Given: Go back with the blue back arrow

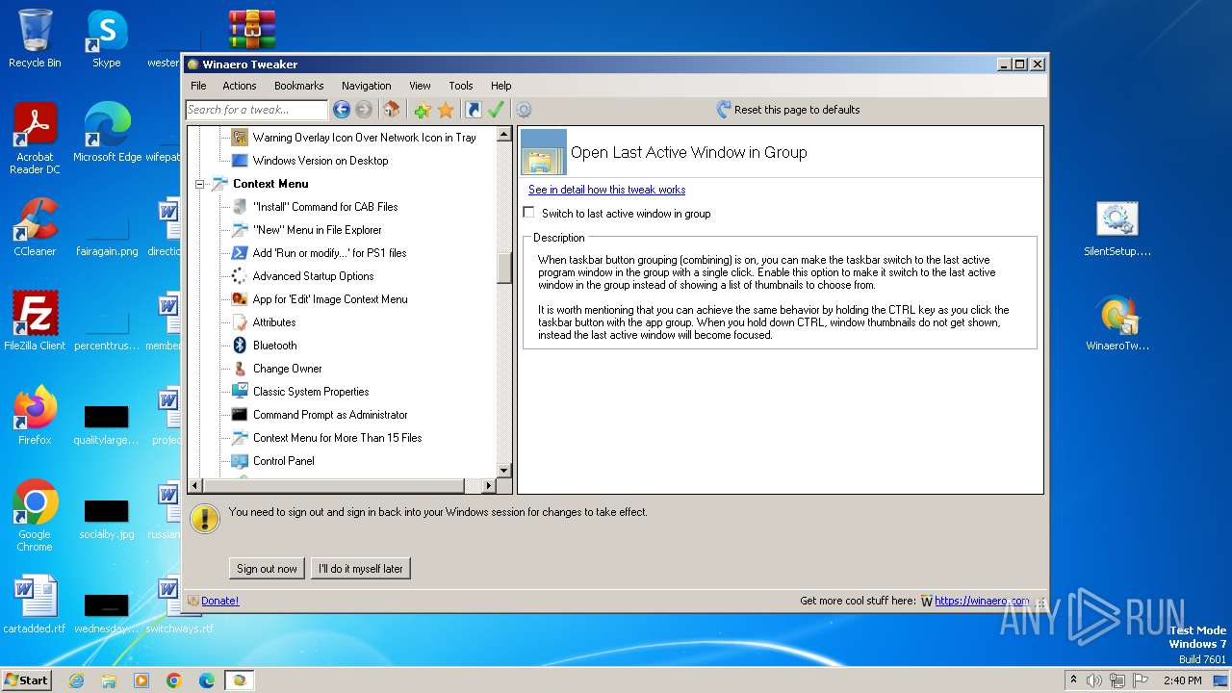Looking at the screenshot, I should coord(341,110).
